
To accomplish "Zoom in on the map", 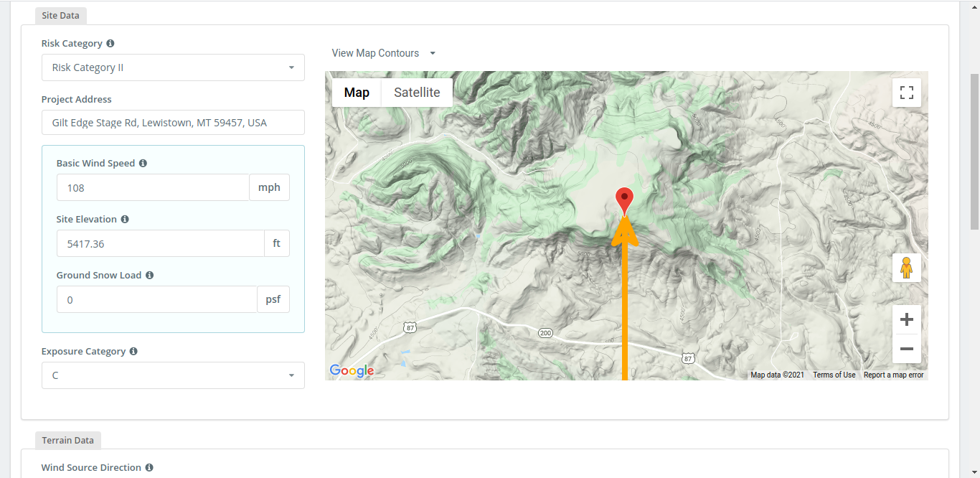I will click(x=906, y=319).
